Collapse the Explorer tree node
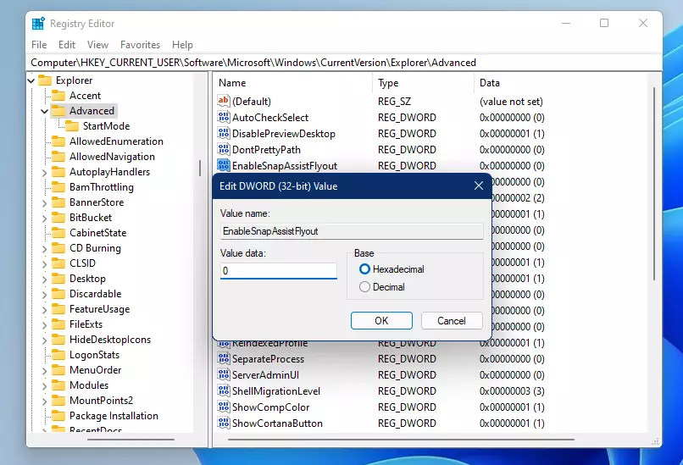This screenshot has width=683, height=465. 31,80
